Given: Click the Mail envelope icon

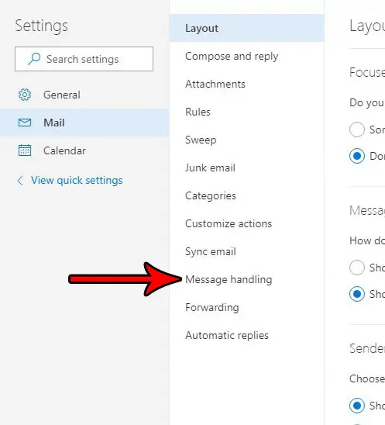Looking at the screenshot, I should click(x=25, y=123).
